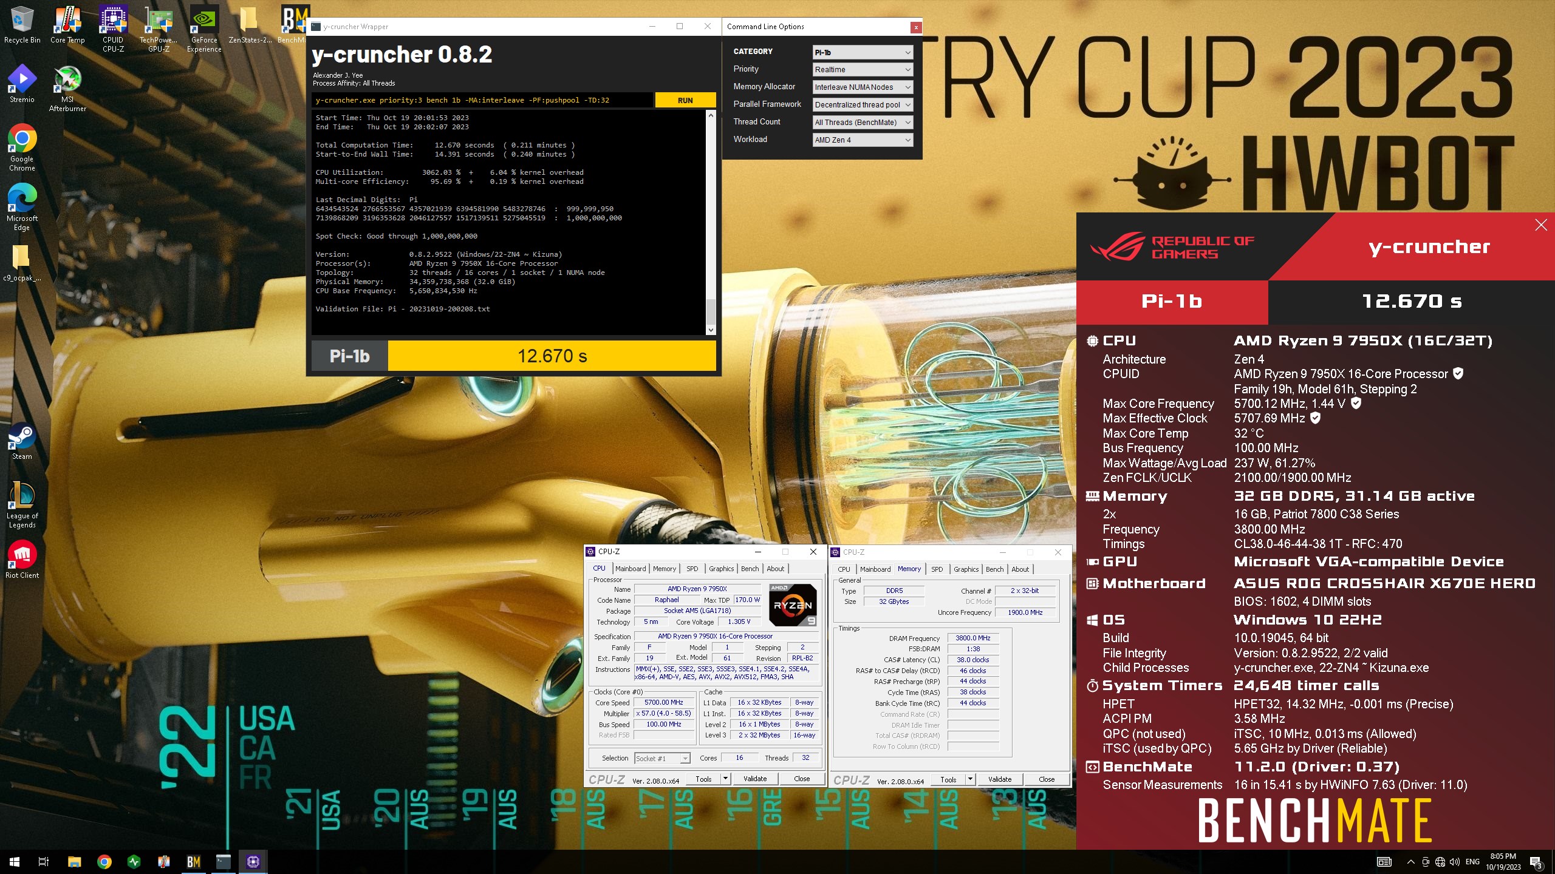1555x874 pixels.
Task: Click the y-cruncher console icon in taskbar
Action: pos(224,861)
